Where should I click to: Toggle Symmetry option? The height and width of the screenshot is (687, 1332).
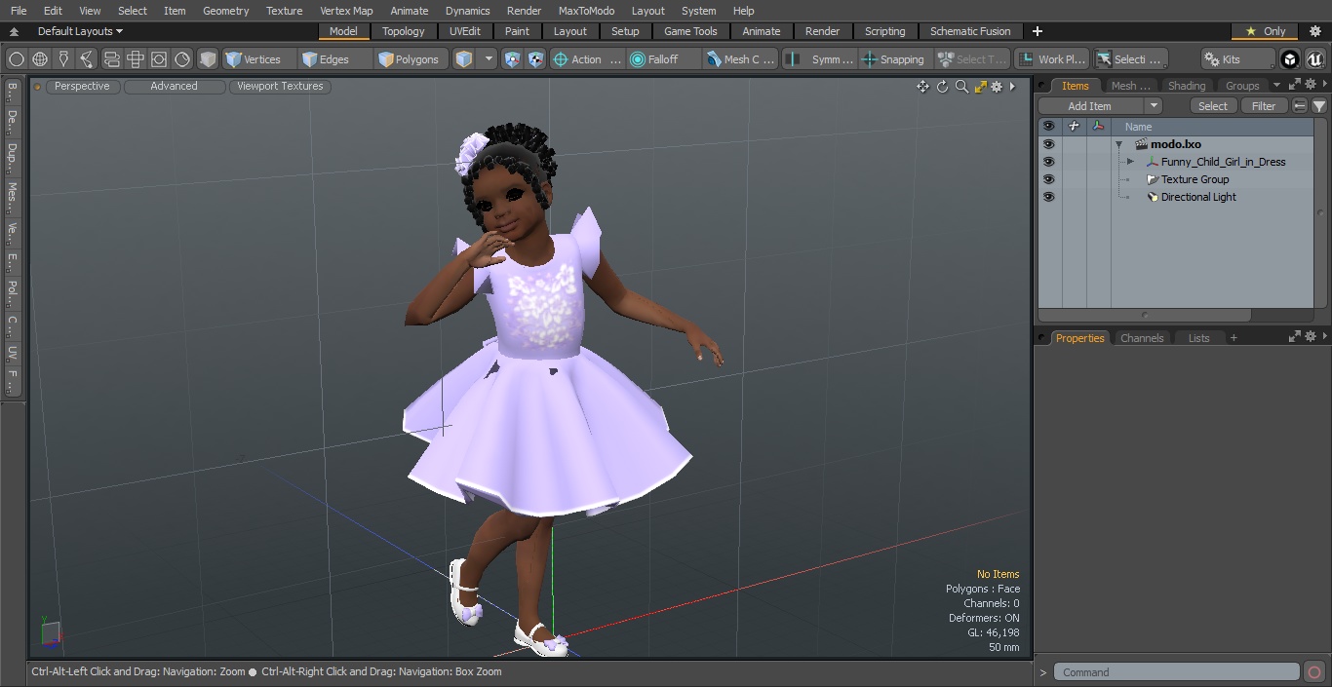[819, 59]
